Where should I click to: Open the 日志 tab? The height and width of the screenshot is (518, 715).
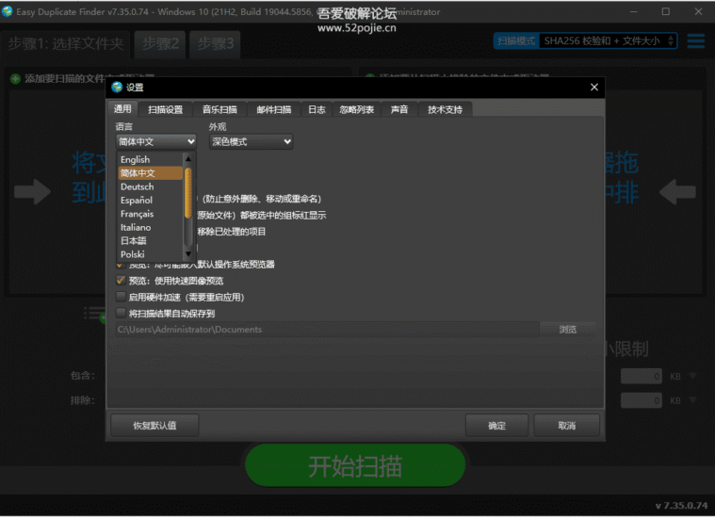click(317, 109)
